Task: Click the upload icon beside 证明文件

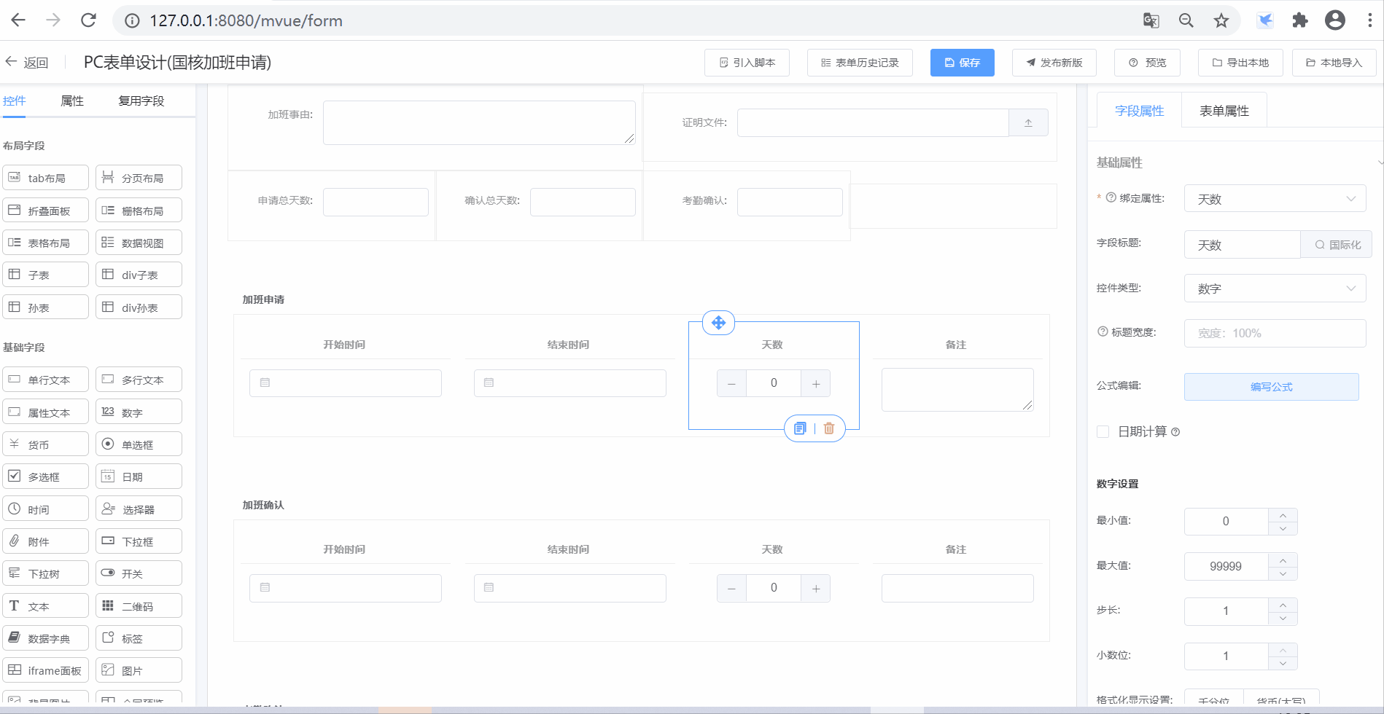Action: [x=1028, y=123]
